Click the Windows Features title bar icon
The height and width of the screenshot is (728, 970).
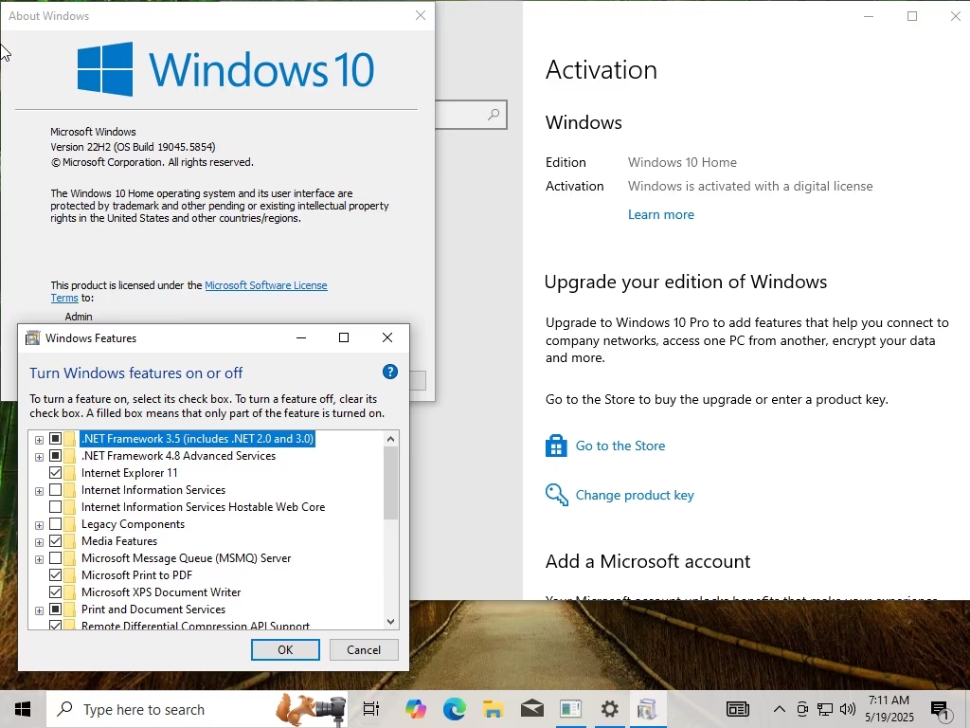pos(32,338)
